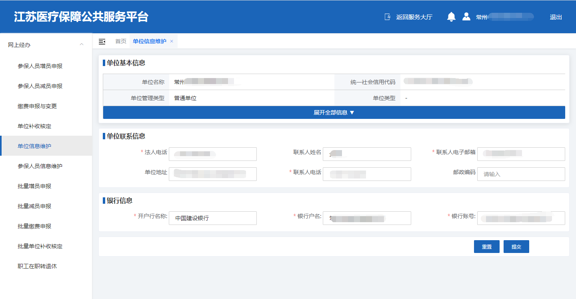
Task: Collapse the 网上经办 menu section
Action: pos(82,44)
